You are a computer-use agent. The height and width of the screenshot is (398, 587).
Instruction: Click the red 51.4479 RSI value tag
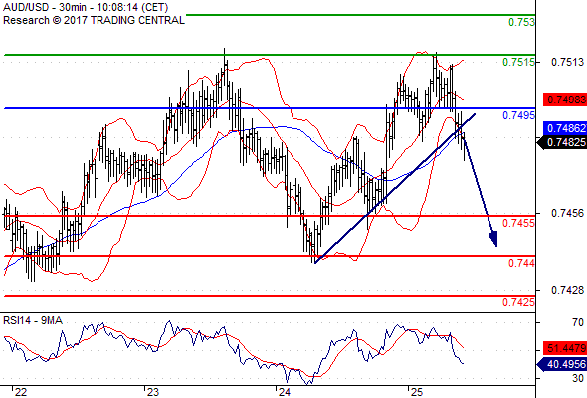coord(565,348)
